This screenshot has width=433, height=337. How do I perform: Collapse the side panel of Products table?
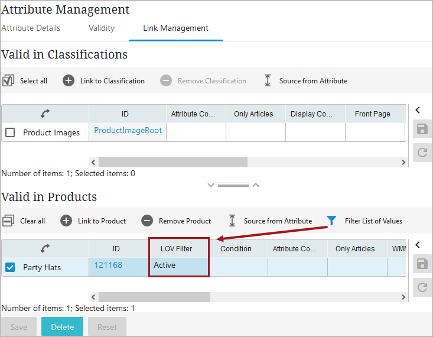pos(418,245)
